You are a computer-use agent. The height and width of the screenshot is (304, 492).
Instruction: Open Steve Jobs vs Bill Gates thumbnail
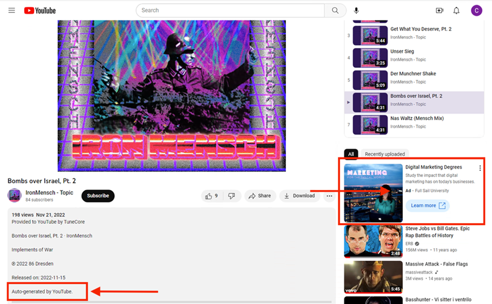[x=373, y=241]
